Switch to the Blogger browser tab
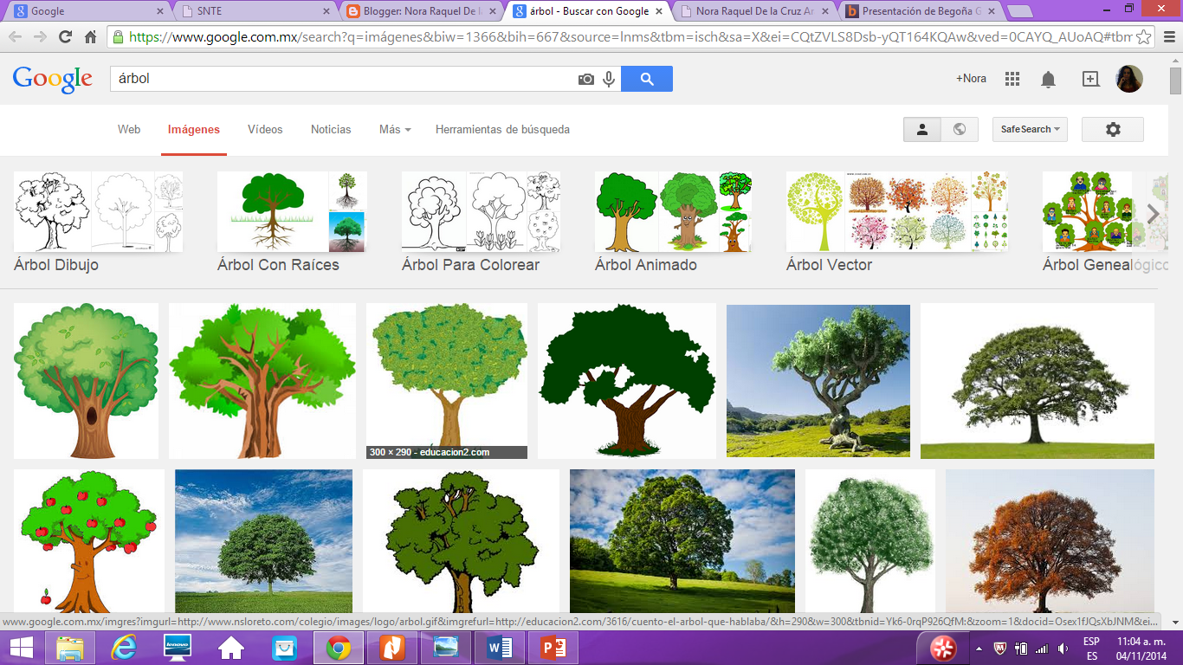The width and height of the screenshot is (1183, 665). click(x=423, y=11)
